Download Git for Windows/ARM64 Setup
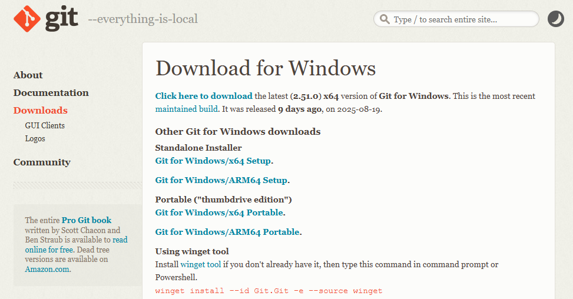The width and height of the screenshot is (573, 299). point(221,180)
